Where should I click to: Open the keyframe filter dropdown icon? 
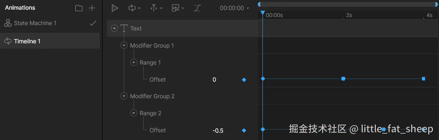(178, 8)
